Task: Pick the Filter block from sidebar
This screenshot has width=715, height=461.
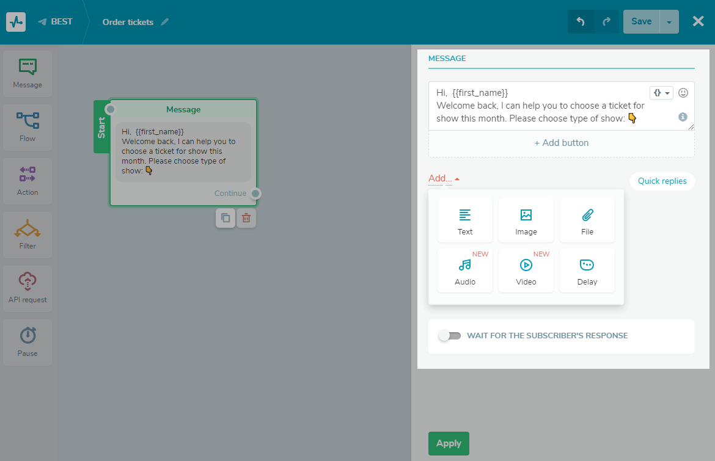Action: 28,234
